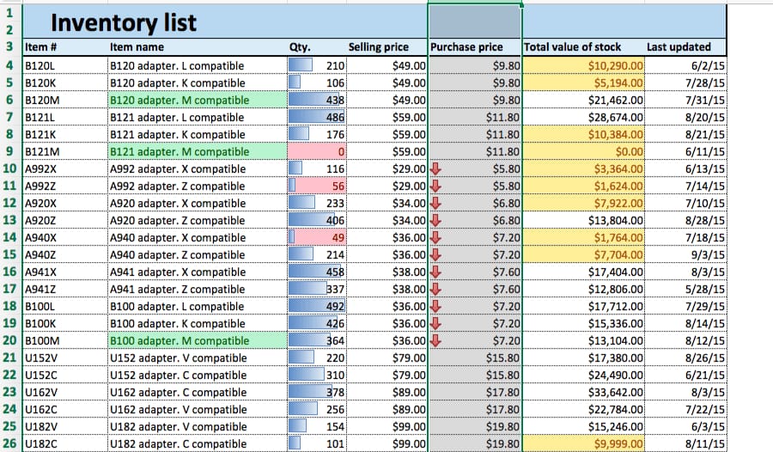Click the red down arrow in row 11
773x452 pixels.
(435, 186)
